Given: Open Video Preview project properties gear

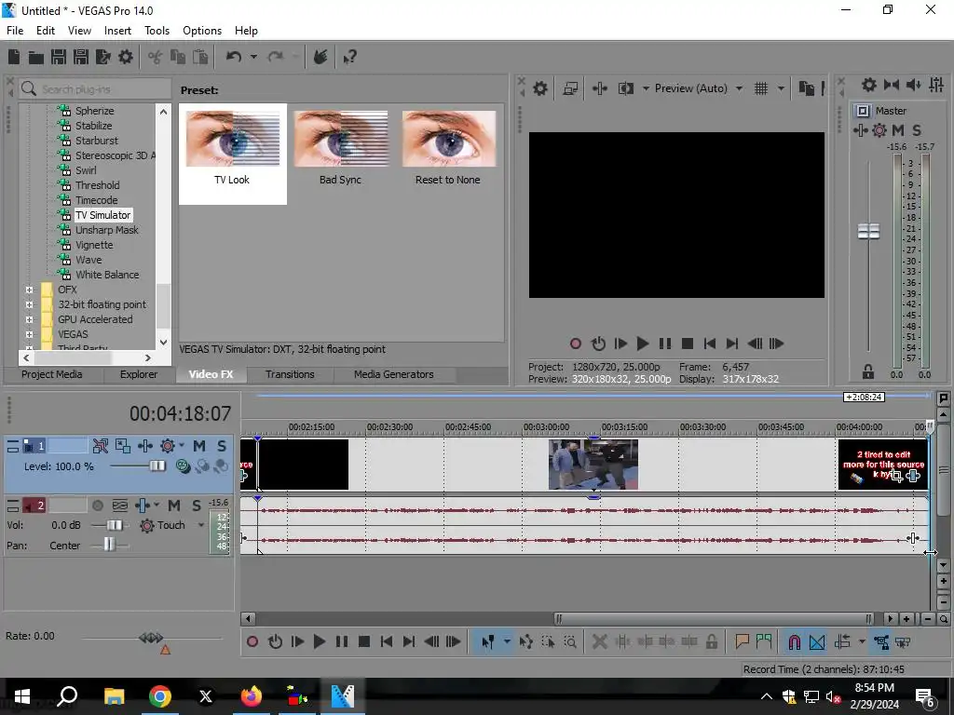Looking at the screenshot, I should click(x=540, y=88).
